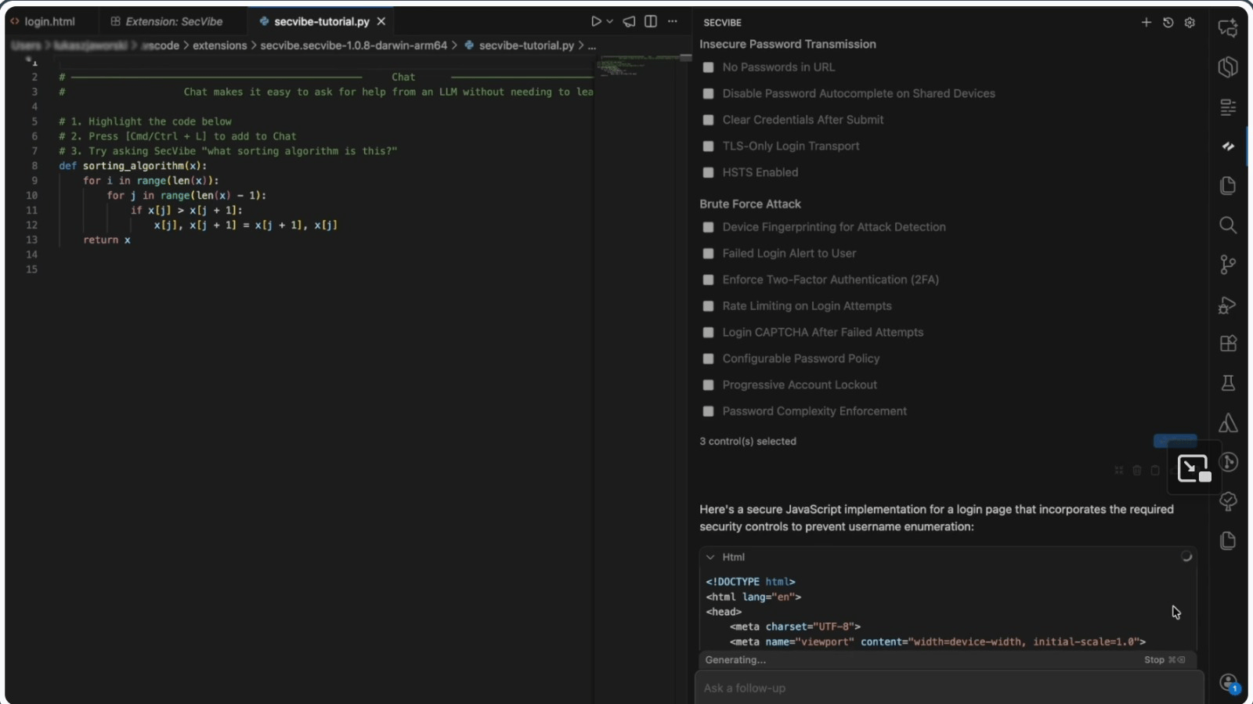This screenshot has height=704, width=1253.
Task: Open SecVibe chat history icon
Action: (x=1168, y=23)
